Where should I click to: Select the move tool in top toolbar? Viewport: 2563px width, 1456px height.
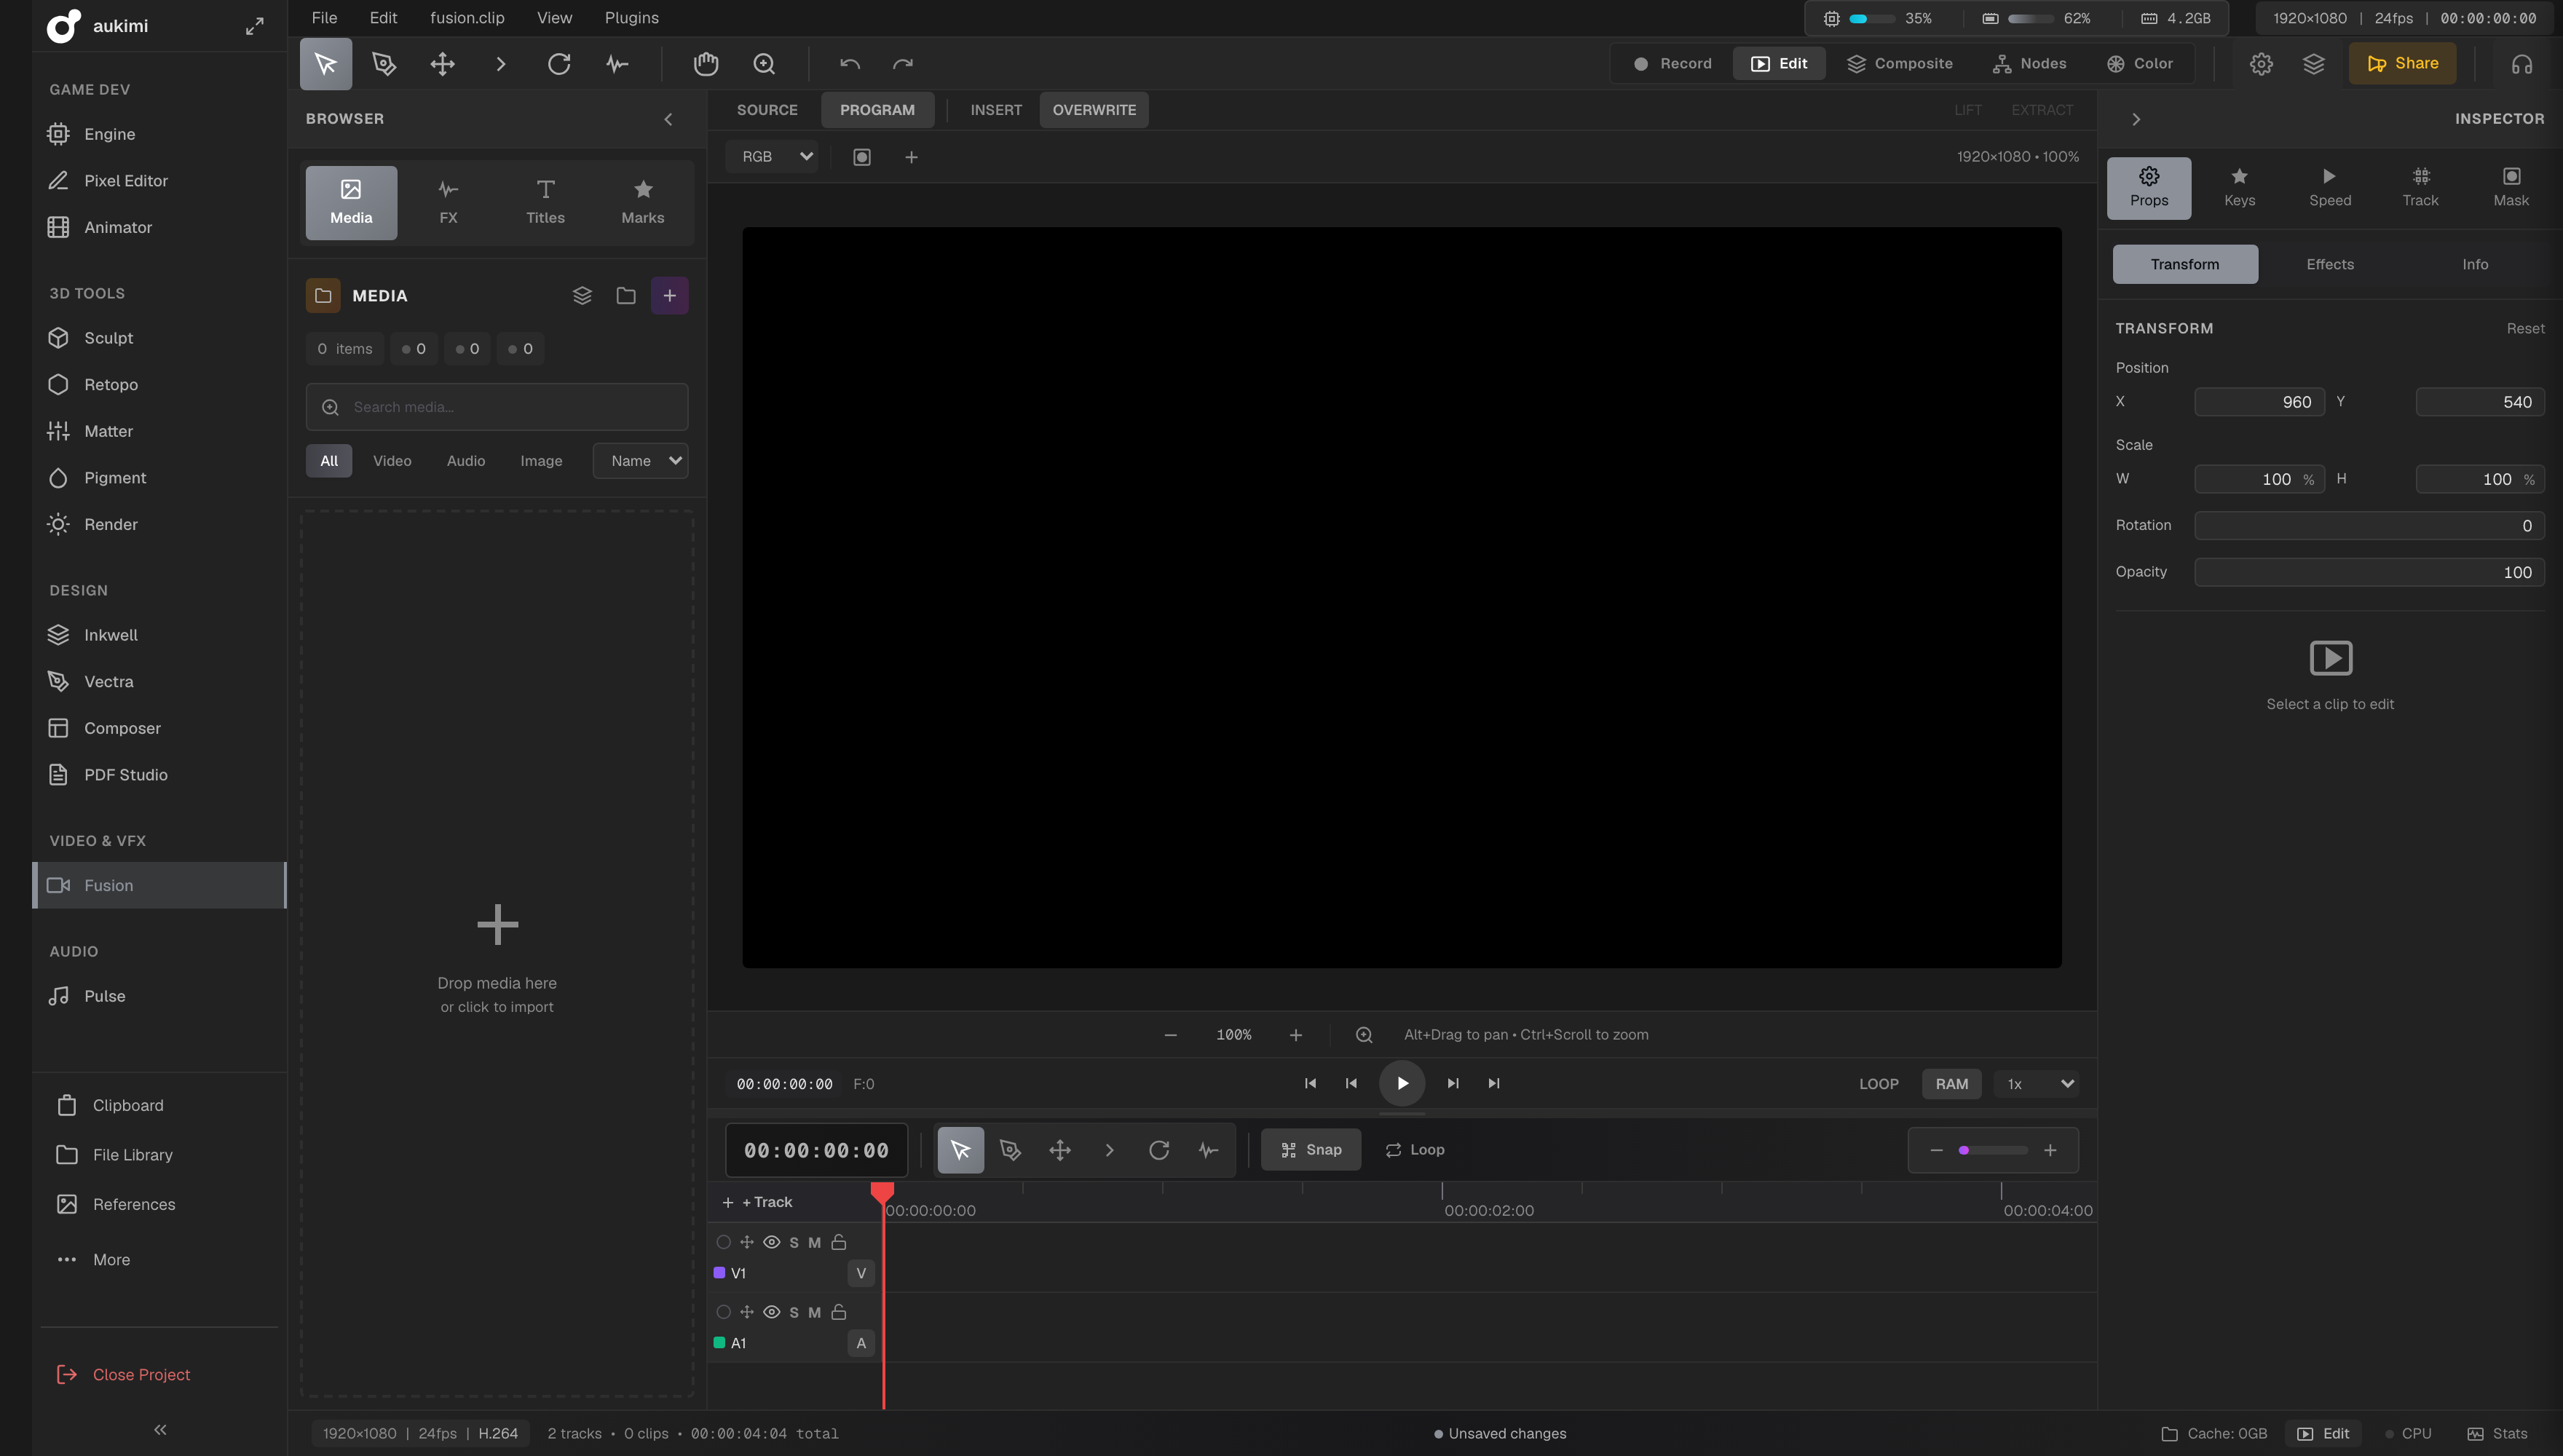click(x=442, y=64)
